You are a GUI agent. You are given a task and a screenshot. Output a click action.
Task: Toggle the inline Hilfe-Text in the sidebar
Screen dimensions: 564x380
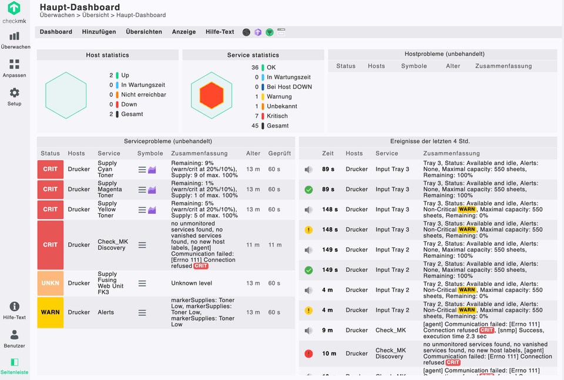pos(15,310)
